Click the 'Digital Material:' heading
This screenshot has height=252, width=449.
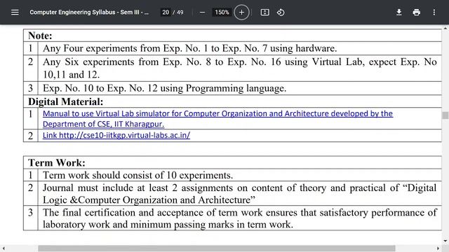[65, 101]
